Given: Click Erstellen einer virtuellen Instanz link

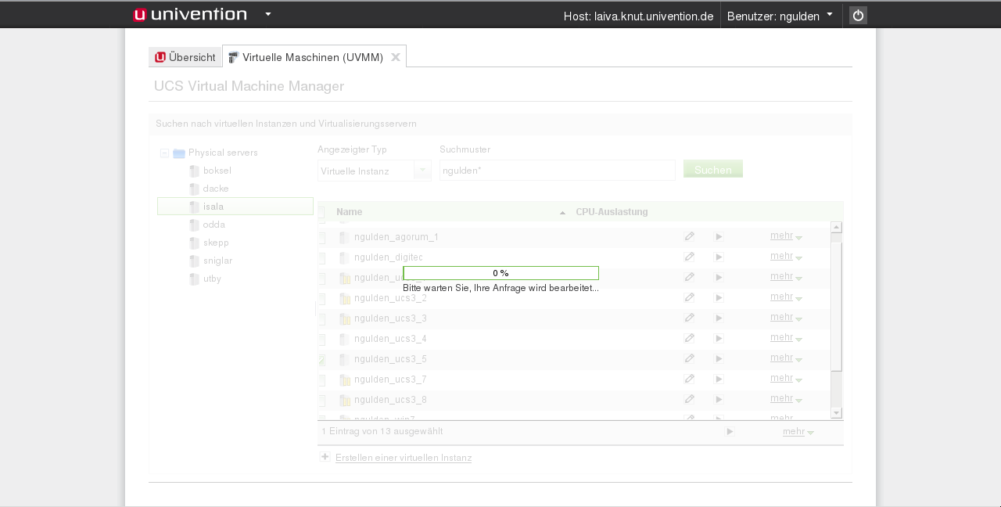Looking at the screenshot, I should (403, 458).
